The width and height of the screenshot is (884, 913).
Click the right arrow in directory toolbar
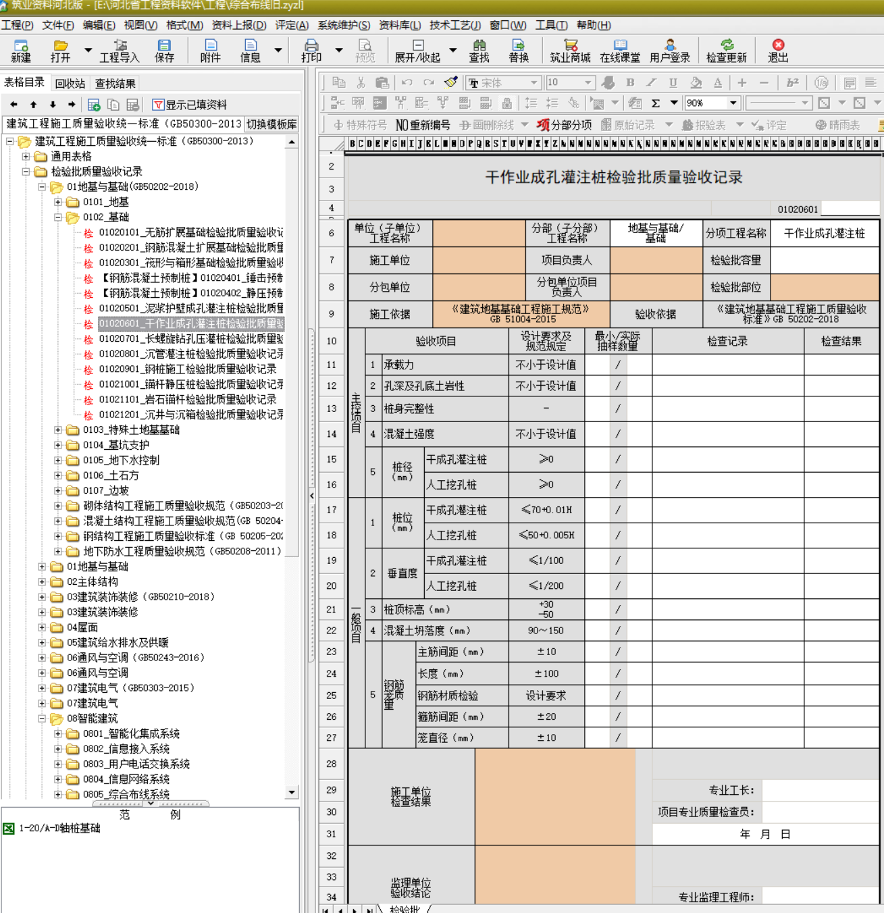pyautogui.click(x=72, y=105)
